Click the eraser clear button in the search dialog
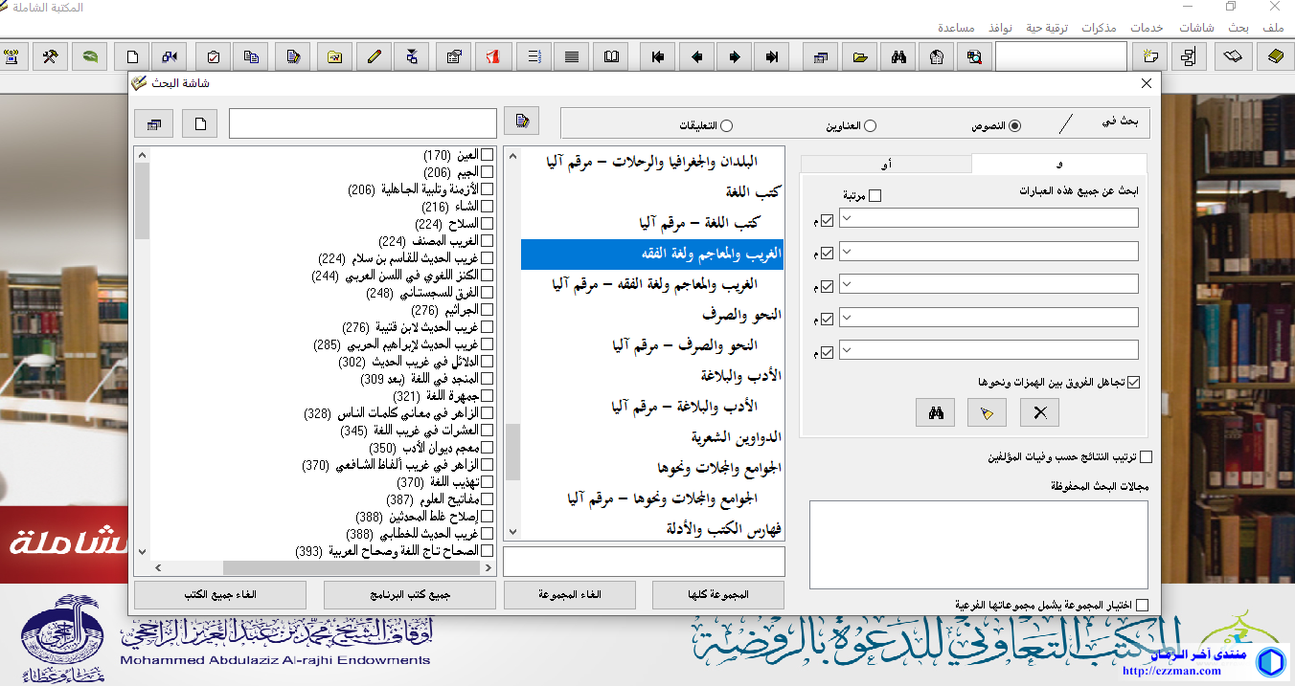The image size is (1295, 686). click(988, 413)
